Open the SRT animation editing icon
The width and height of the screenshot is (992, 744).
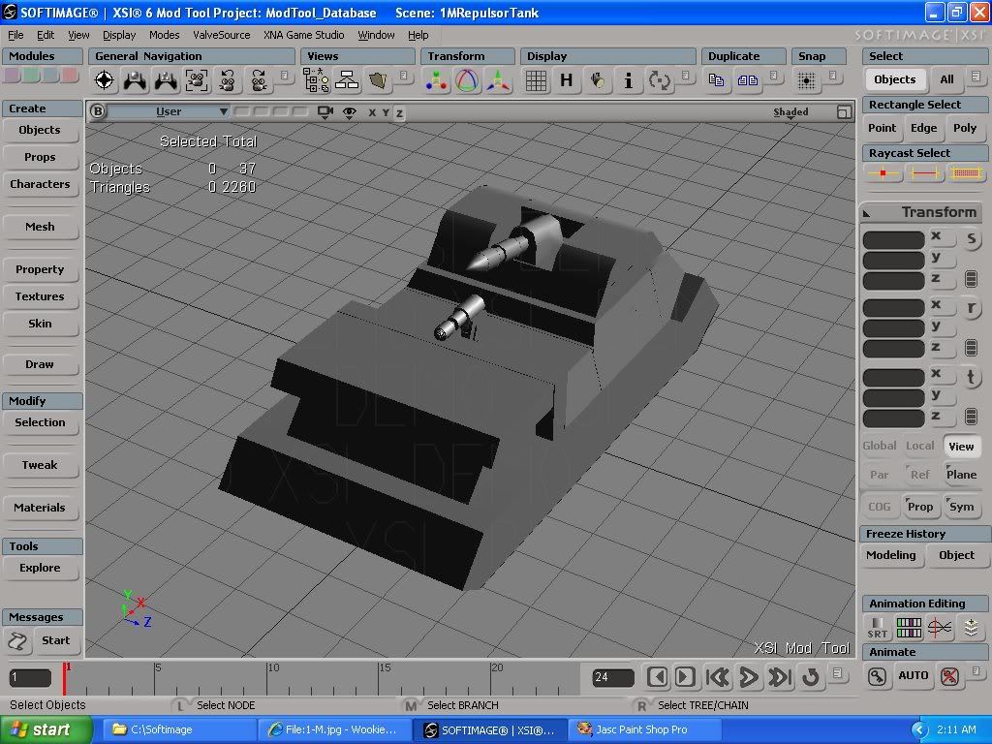877,628
